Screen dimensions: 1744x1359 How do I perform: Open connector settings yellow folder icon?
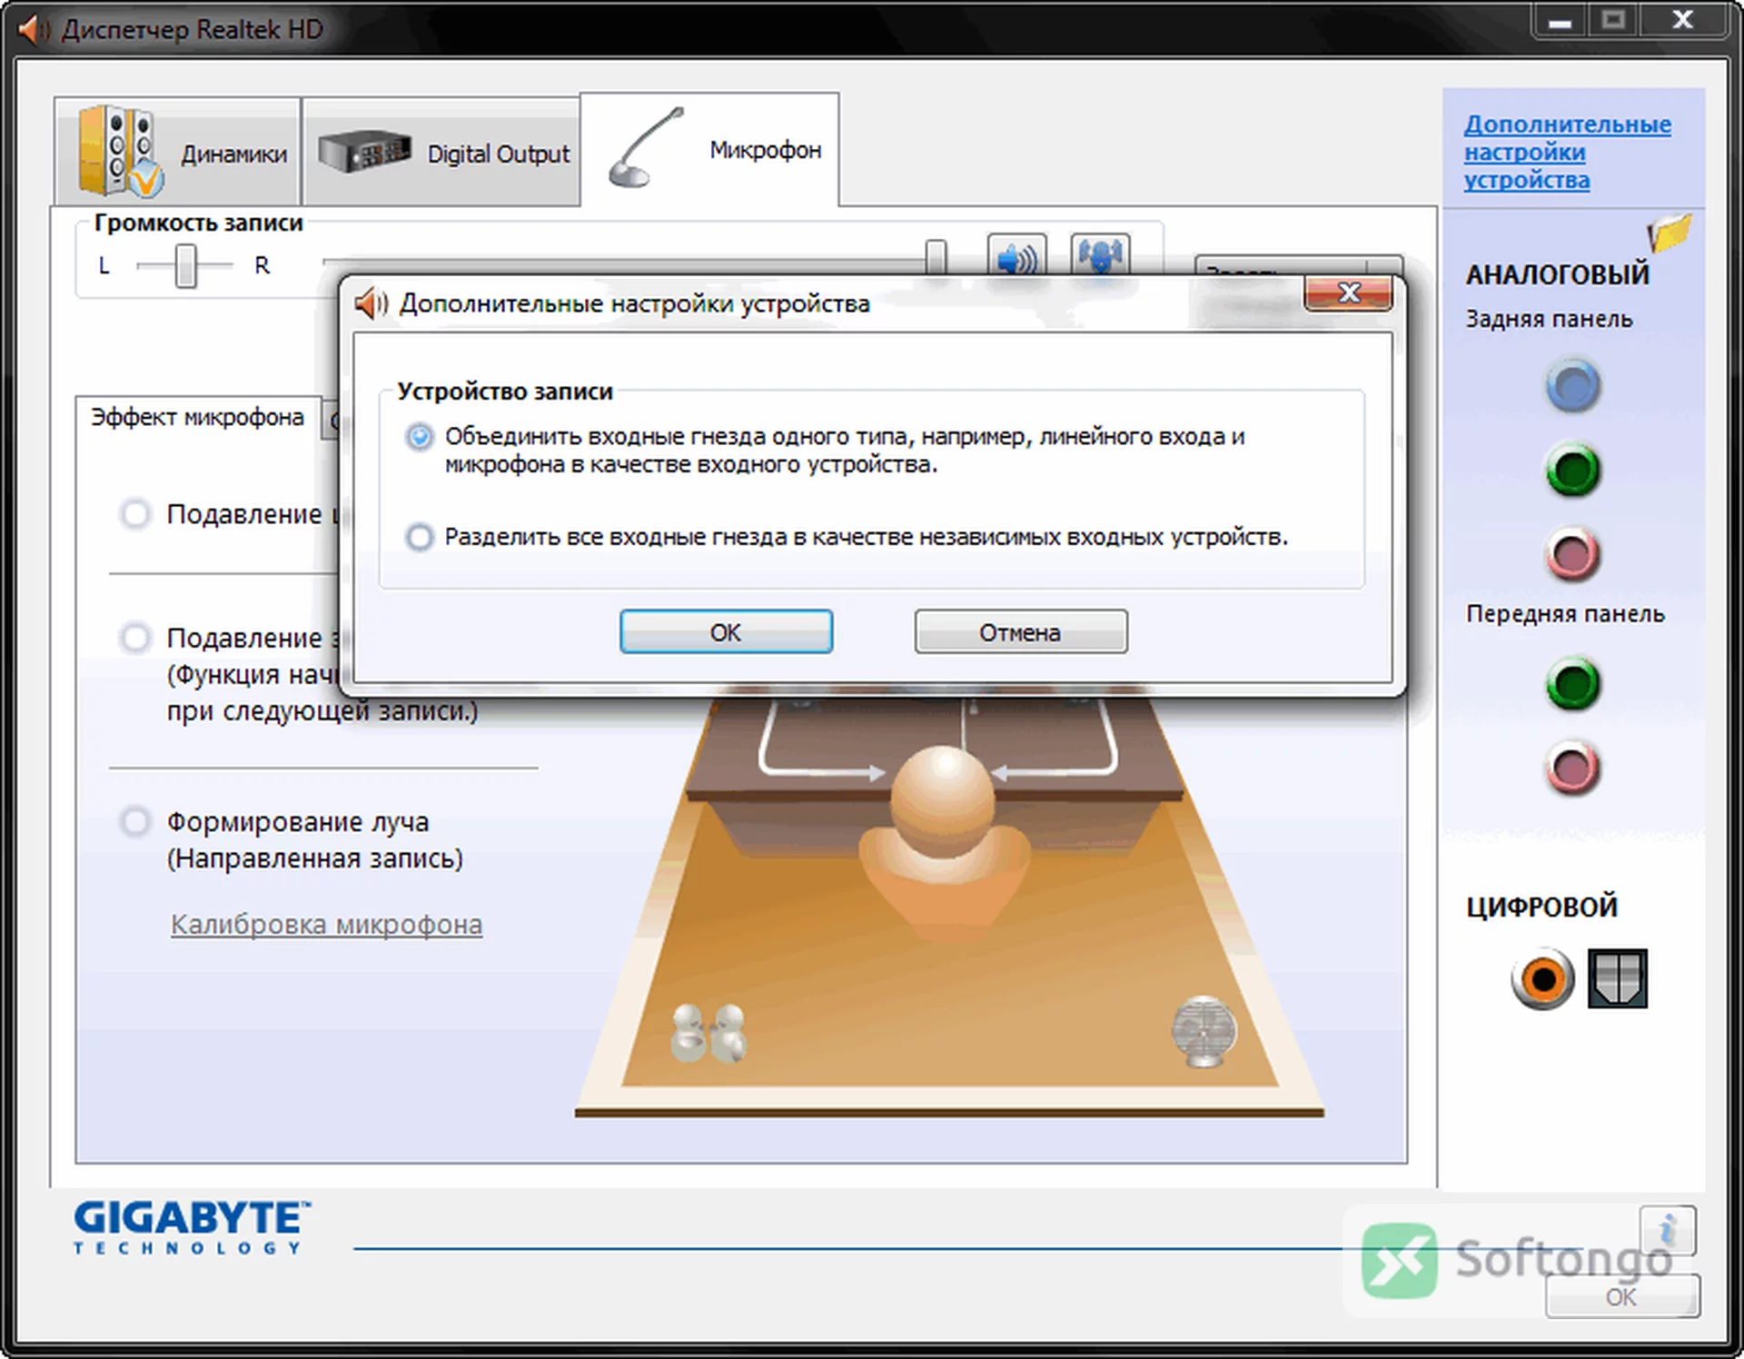1670,233
